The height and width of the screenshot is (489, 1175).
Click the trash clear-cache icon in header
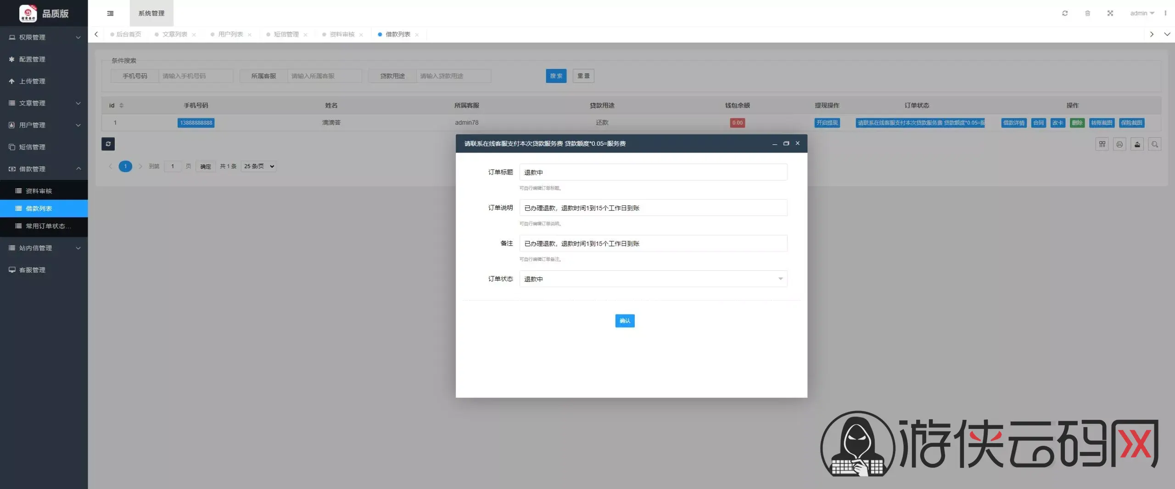tap(1087, 13)
